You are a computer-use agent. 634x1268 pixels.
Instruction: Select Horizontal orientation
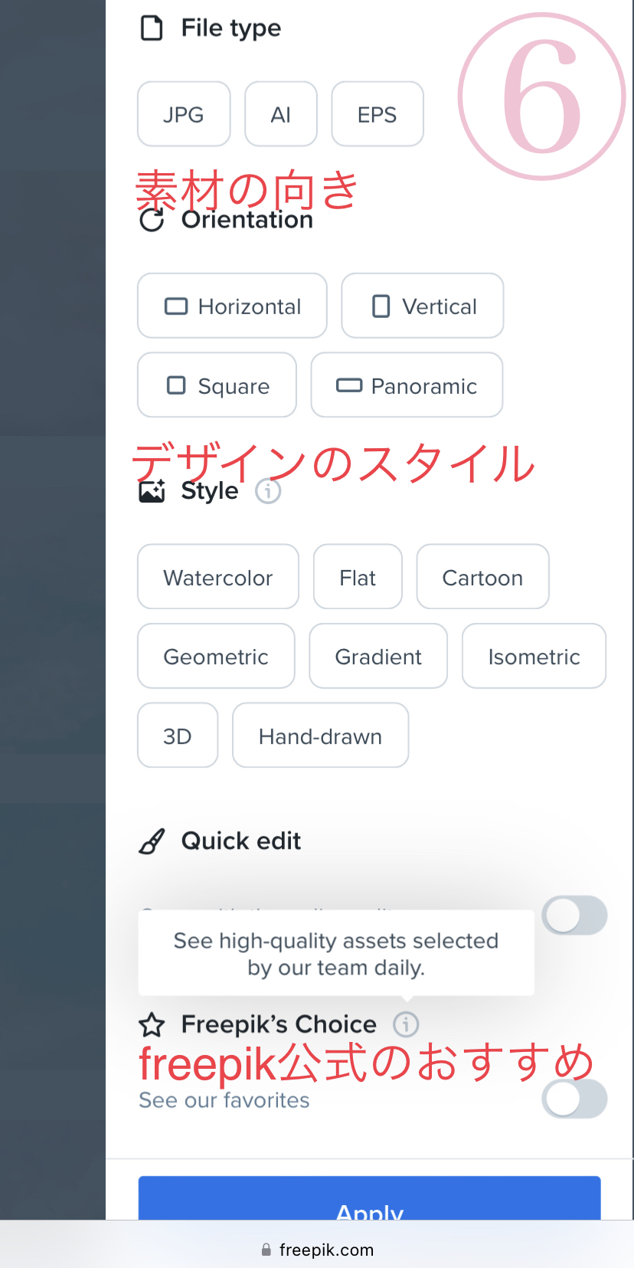[x=232, y=306]
